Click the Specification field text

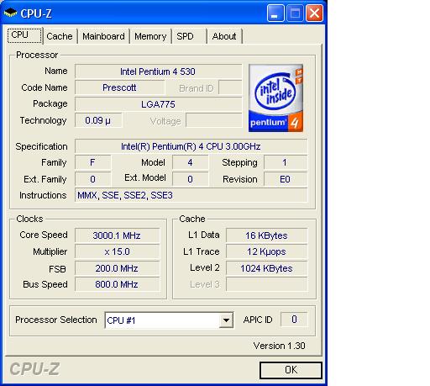191,146
